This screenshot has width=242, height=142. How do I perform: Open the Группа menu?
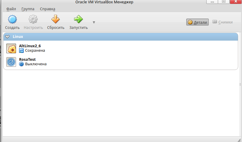28,9
